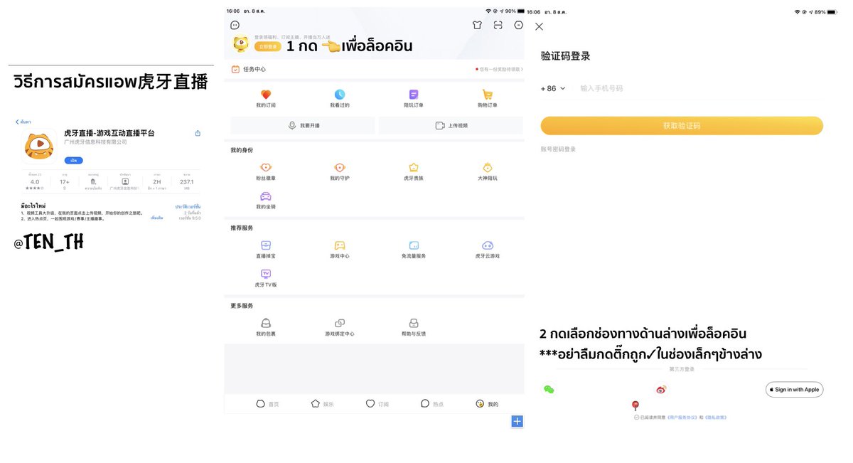This screenshot has height=463, width=853.
Task: Open the 隐私政策 privacy policy link
Action: coord(716,417)
